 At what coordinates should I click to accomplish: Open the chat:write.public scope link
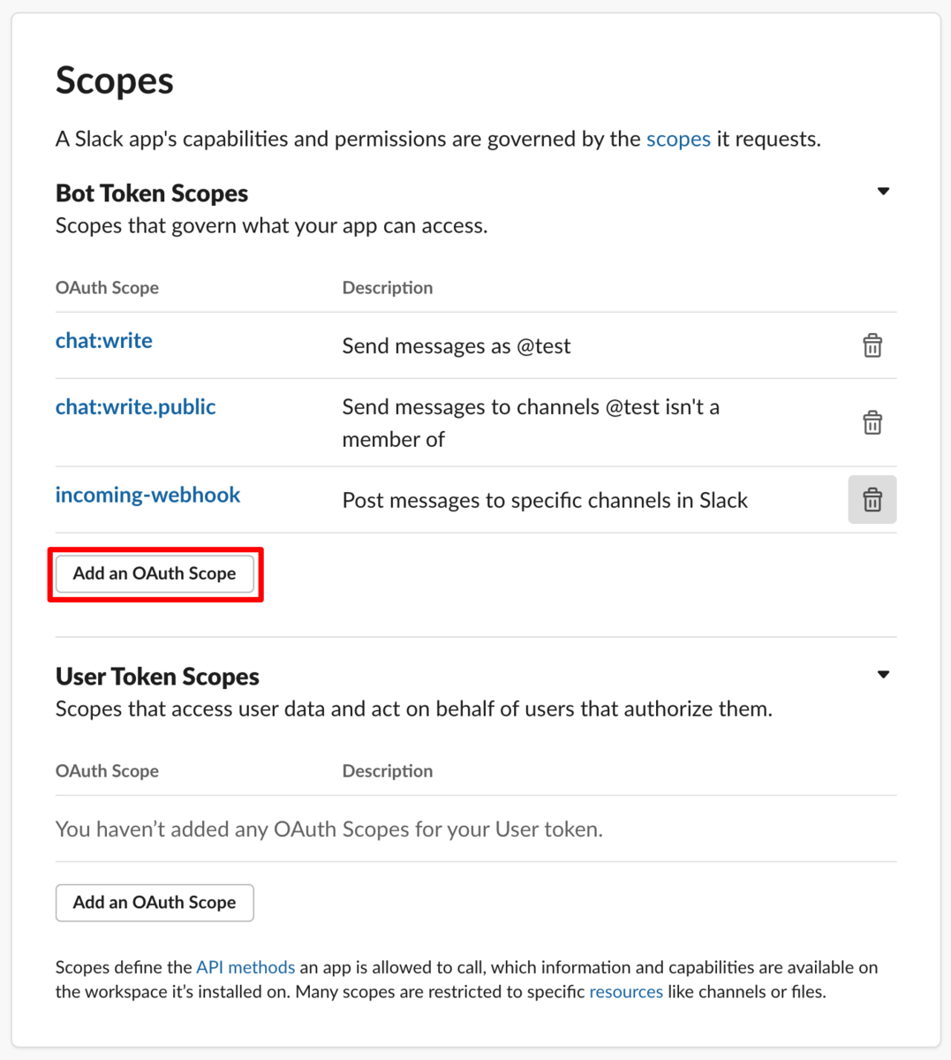[x=136, y=407]
